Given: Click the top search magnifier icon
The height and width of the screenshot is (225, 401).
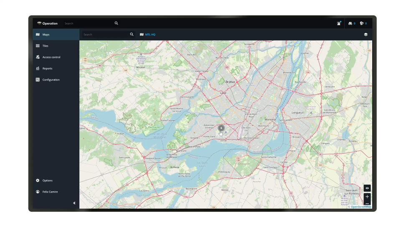Looking at the screenshot, I should [117, 23].
